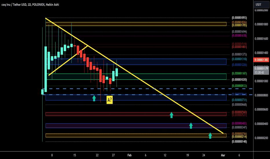Click the '19' date on the time axis
Screen dimensions: 270x159
[187, 155]
